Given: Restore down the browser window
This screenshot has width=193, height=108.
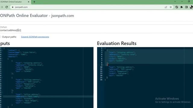Looking at the screenshot, I should pos(189,1).
